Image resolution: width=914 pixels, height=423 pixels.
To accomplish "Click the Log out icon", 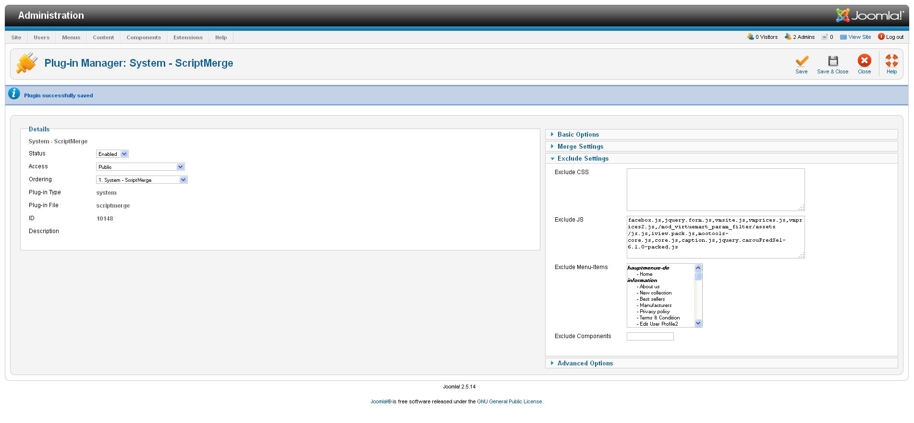I will click(x=881, y=37).
